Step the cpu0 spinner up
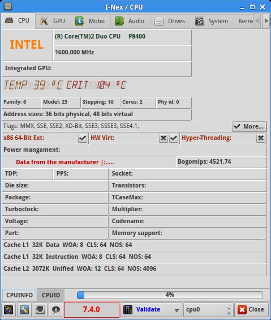This screenshot has height=320, width=271. tap(229, 308)
